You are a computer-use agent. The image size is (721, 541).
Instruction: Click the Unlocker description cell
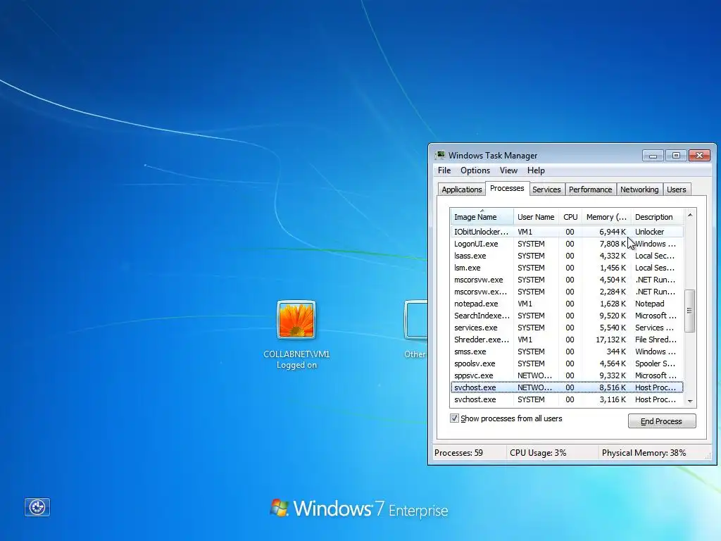(649, 232)
